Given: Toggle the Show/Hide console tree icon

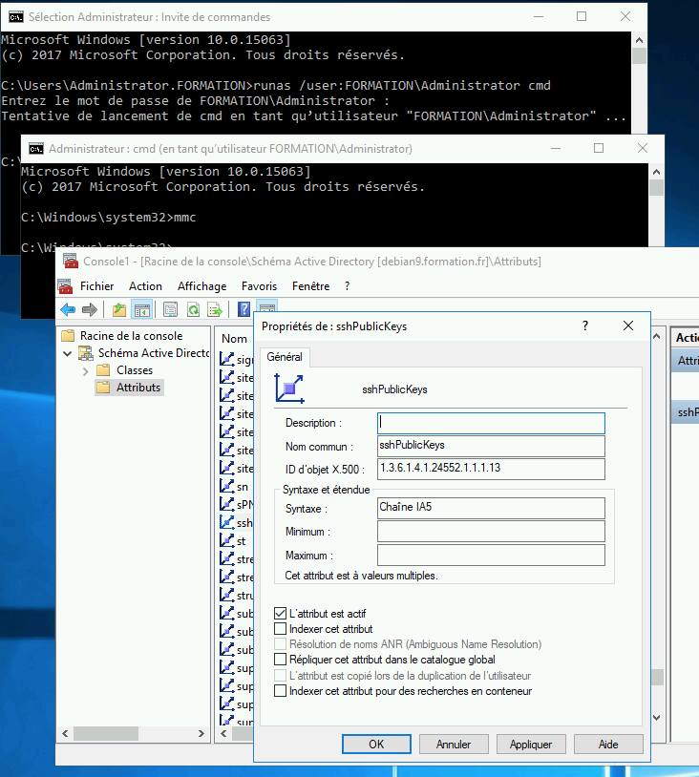Looking at the screenshot, I should (141, 310).
